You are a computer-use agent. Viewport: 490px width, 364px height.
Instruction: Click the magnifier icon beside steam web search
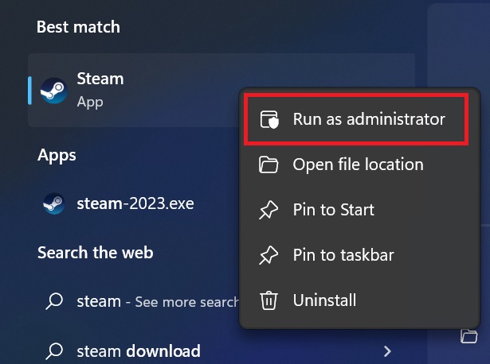pyautogui.click(x=54, y=301)
